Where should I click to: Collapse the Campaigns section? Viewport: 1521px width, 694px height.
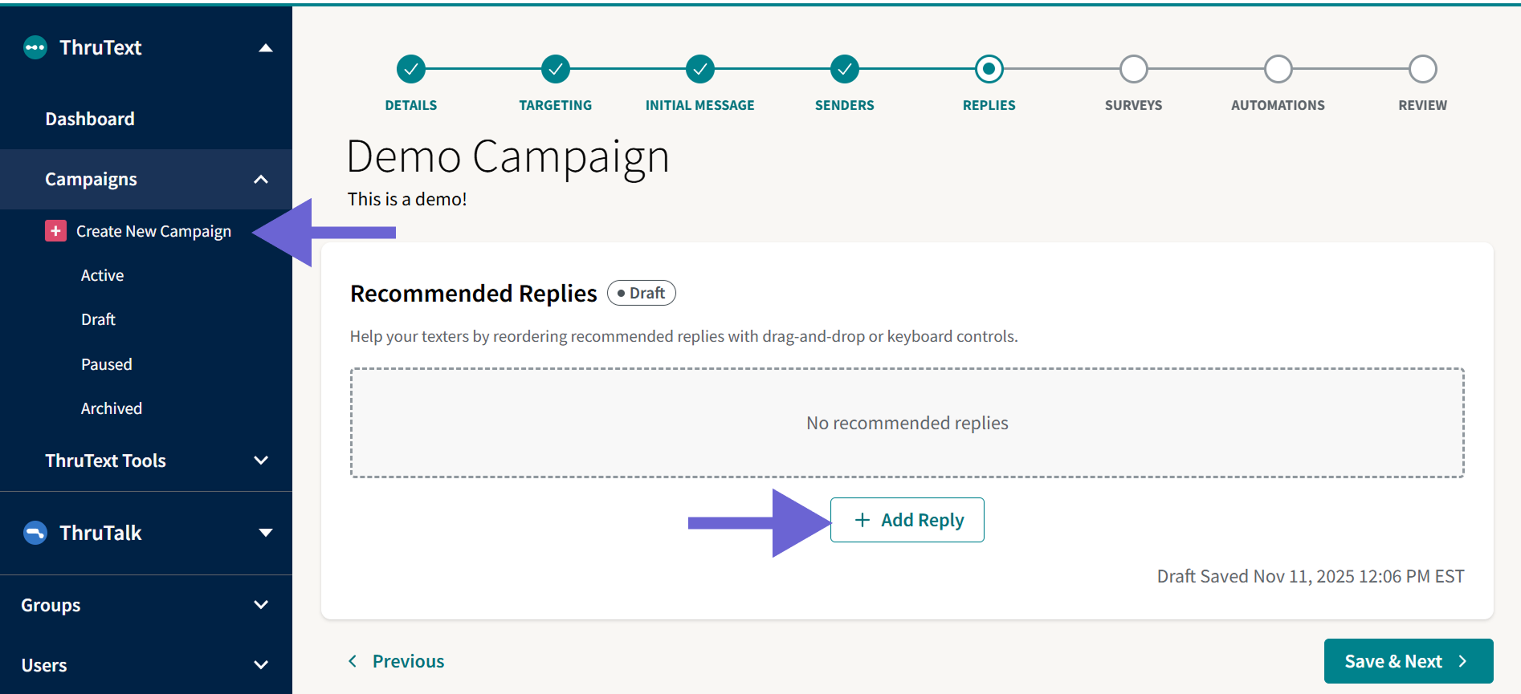pyautogui.click(x=260, y=179)
